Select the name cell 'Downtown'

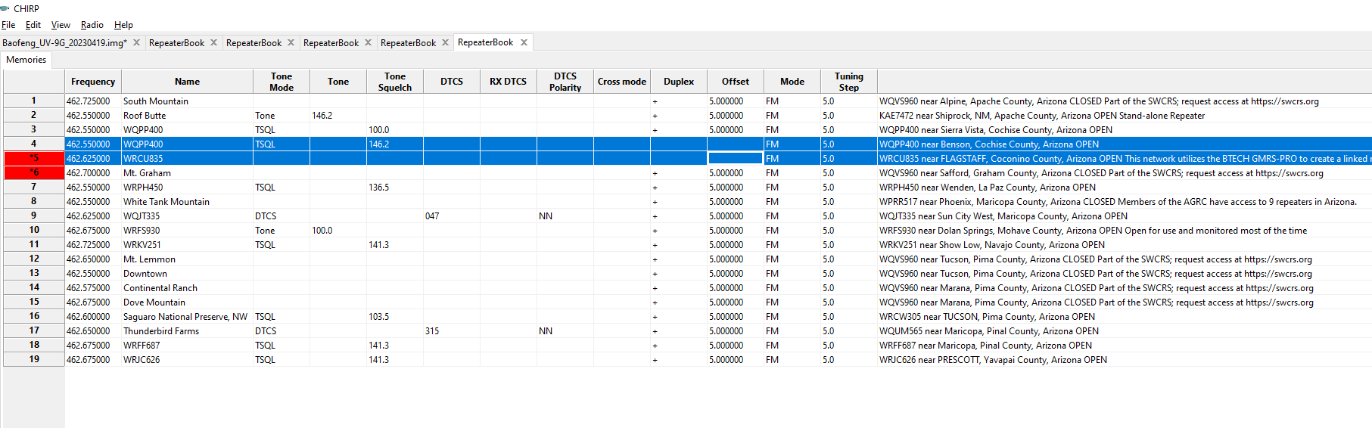(187, 273)
